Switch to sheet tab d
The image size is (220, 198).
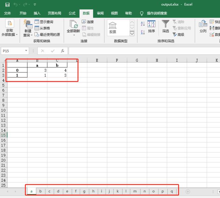click(x=58, y=191)
